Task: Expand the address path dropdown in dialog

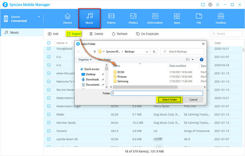Action: pyautogui.click(x=147, y=52)
